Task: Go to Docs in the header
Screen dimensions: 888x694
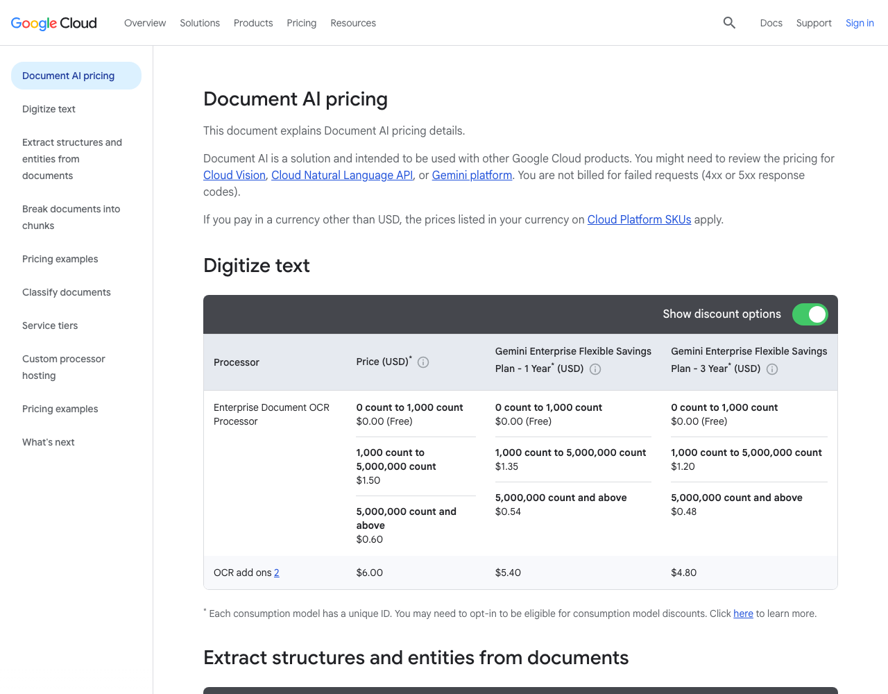Action: 771,23
